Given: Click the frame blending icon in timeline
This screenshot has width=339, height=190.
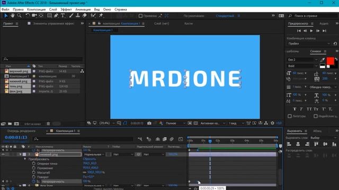Looking at the screenshot, I should [165, 139].
